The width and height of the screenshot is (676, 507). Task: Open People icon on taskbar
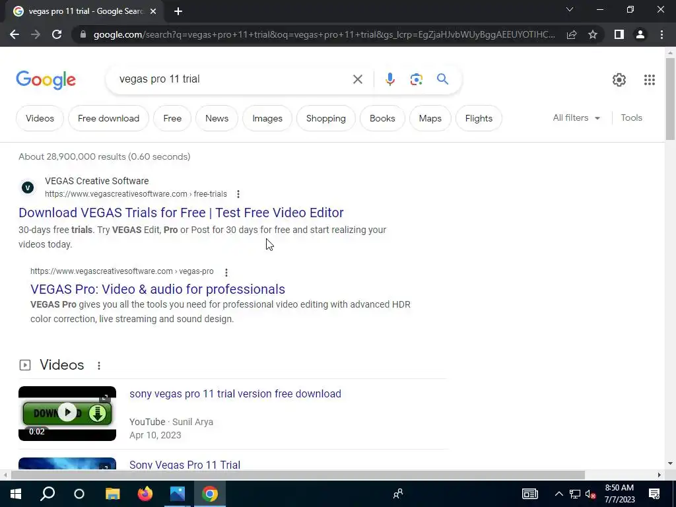click(x=398, y=494)
